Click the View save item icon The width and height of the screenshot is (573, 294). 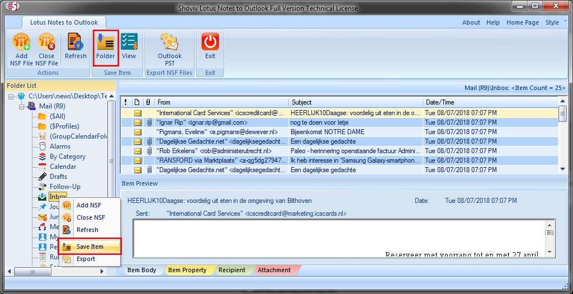pos(129,41)
